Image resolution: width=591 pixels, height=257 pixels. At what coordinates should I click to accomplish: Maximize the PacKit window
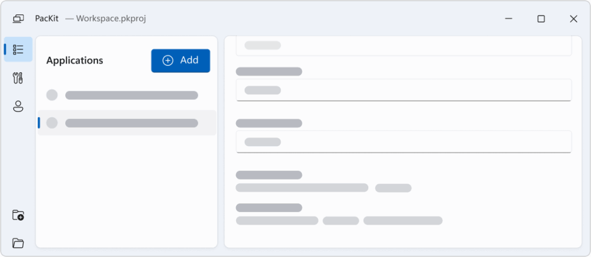541,18
